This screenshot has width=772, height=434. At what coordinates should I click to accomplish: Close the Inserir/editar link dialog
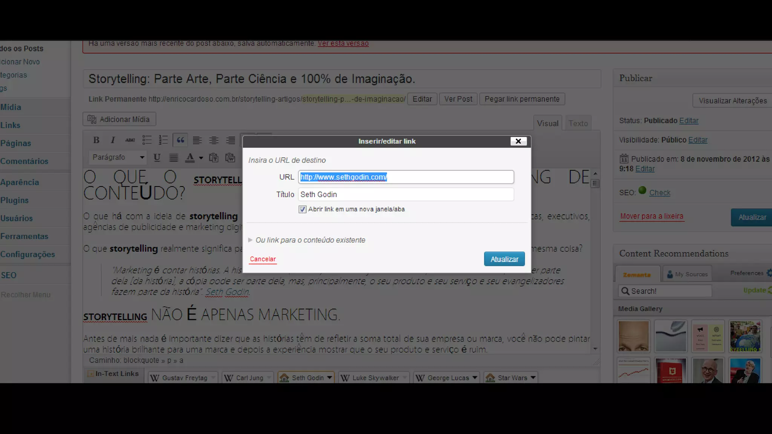[x=518, y=141]
